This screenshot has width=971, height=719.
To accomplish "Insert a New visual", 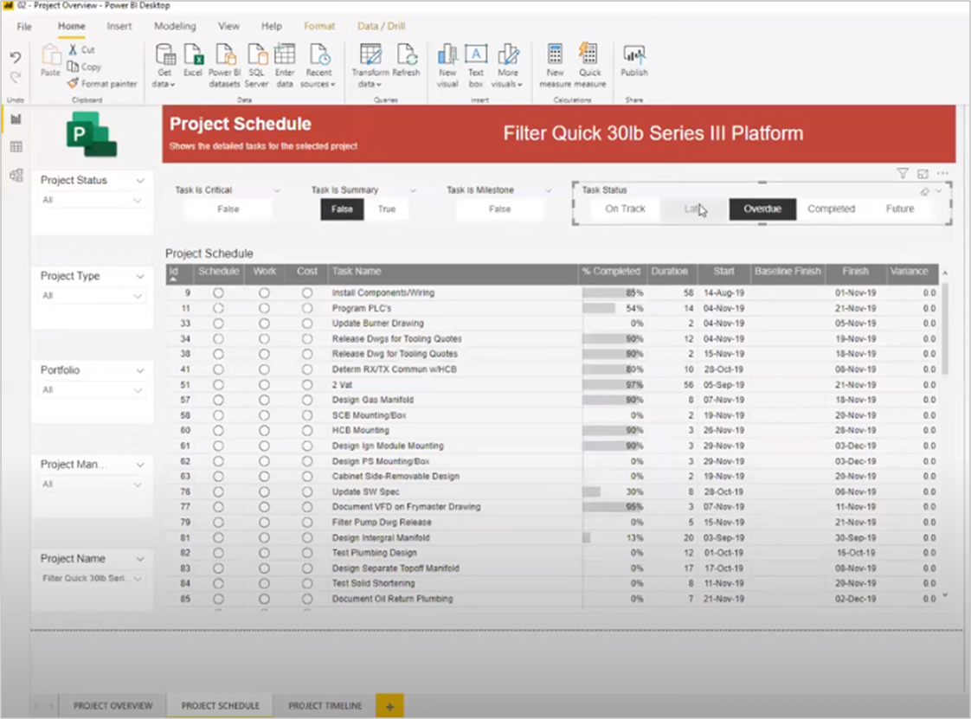I will 447,61.
